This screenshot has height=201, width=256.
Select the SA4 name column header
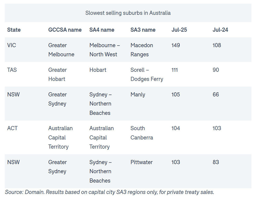[102, 30]
